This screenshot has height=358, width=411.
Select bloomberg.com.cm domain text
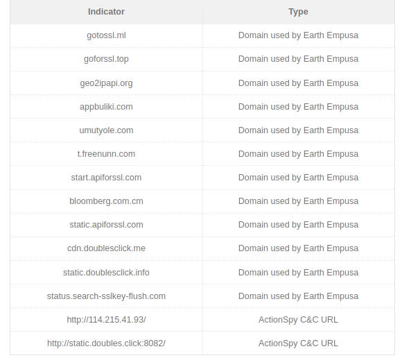[106, 201]
